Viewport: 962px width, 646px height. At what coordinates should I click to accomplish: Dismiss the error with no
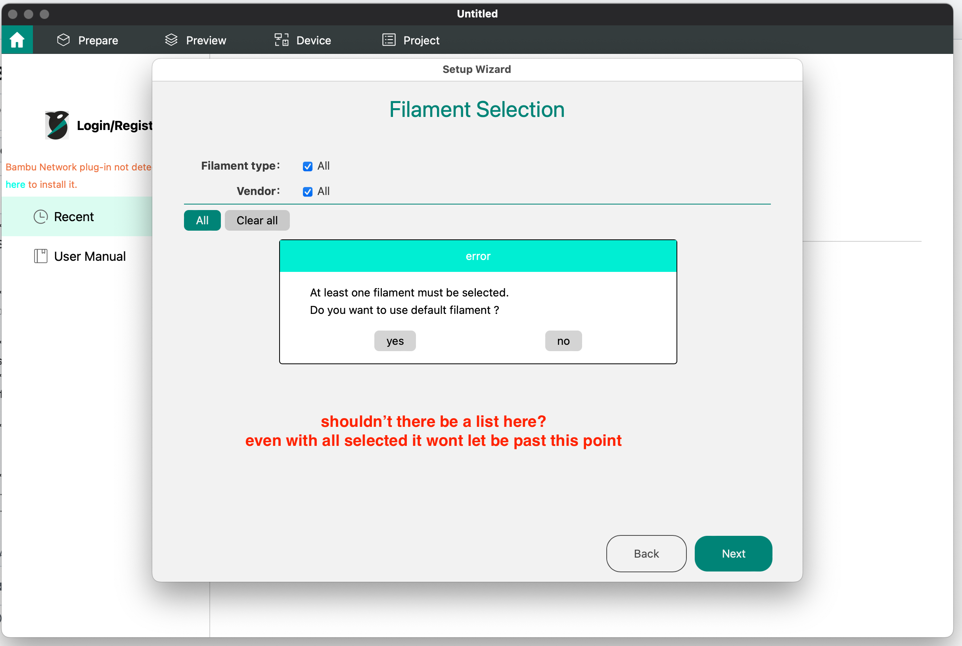pyautogui.click(x=563, y=341)
